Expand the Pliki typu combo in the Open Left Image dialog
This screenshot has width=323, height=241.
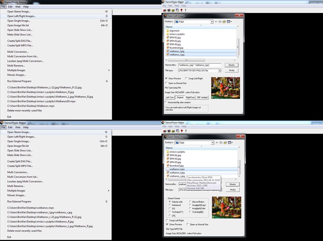point(220,71)
